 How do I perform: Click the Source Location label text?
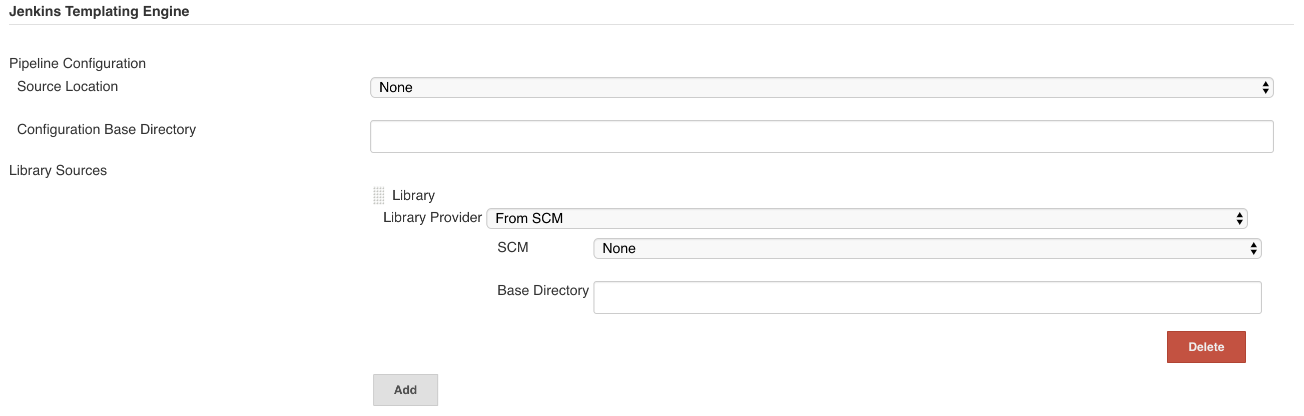(x=68, y=86)
